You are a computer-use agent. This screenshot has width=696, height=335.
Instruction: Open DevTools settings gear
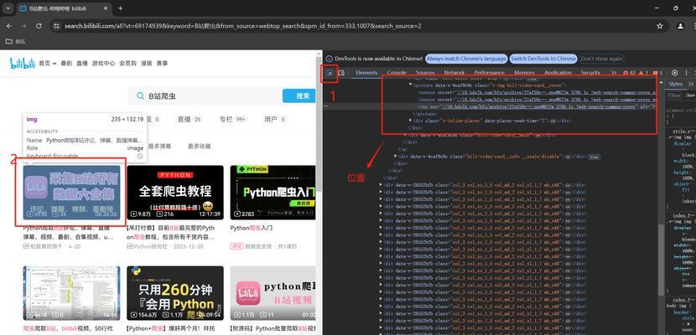click(675, 73)
